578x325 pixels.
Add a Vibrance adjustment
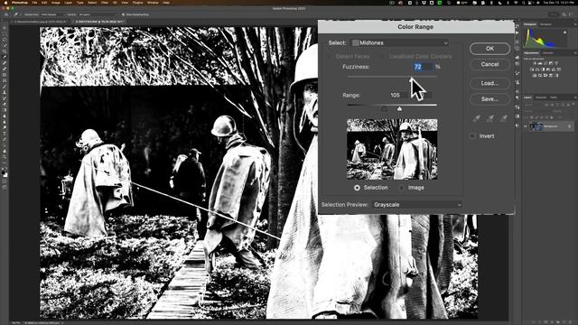pyautogui.click(x=556, y=63)
